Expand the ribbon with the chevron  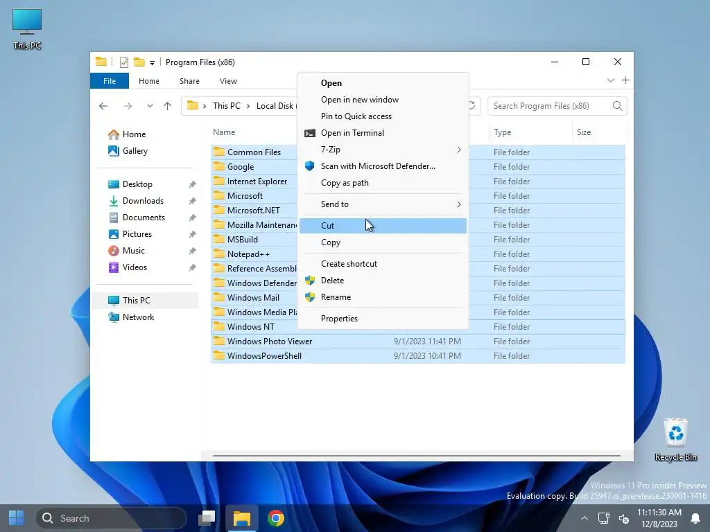tap(610, 80)
